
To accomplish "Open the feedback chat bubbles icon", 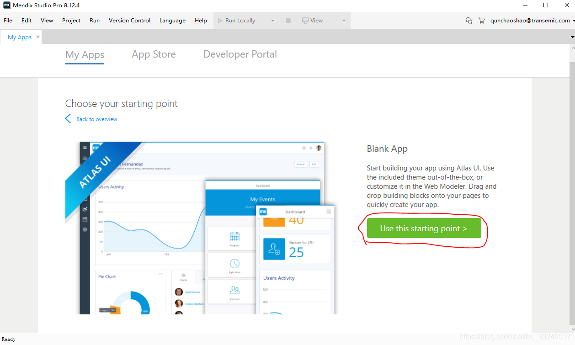I will point(469,21).
